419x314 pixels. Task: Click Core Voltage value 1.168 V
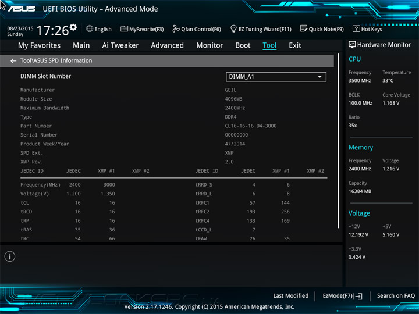390,103
